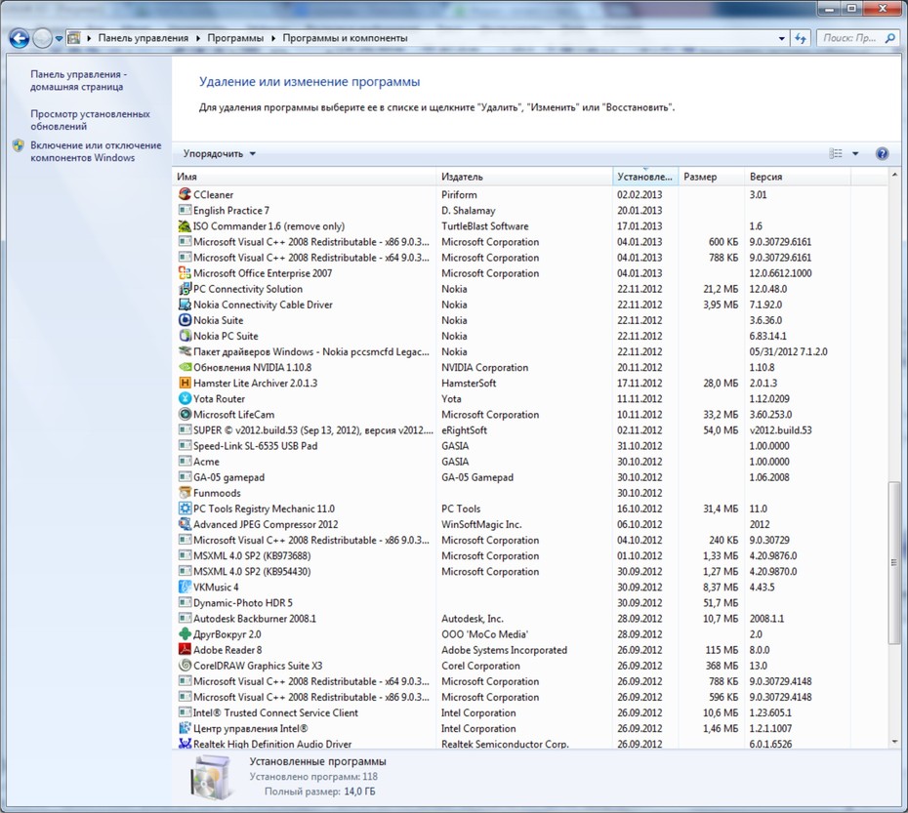This screenshot has width=908, height=813.
Task: Sort by the Размер column header
Action: pyautogui.click(x=711, y=177)
